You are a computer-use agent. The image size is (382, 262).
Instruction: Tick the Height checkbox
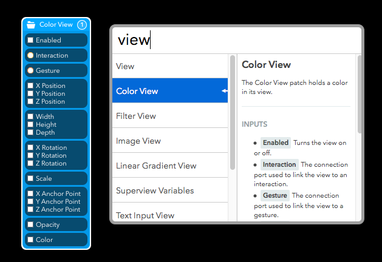[x=30, y=124]
